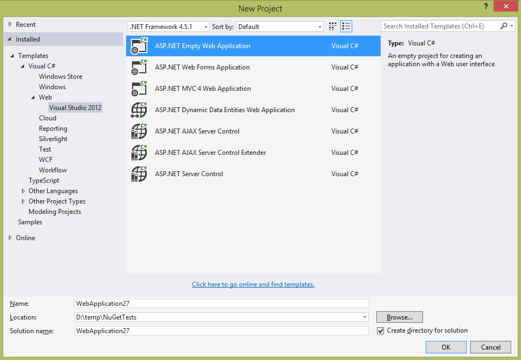Open the help question mark button
521x360 pixels.
[486, 7]
